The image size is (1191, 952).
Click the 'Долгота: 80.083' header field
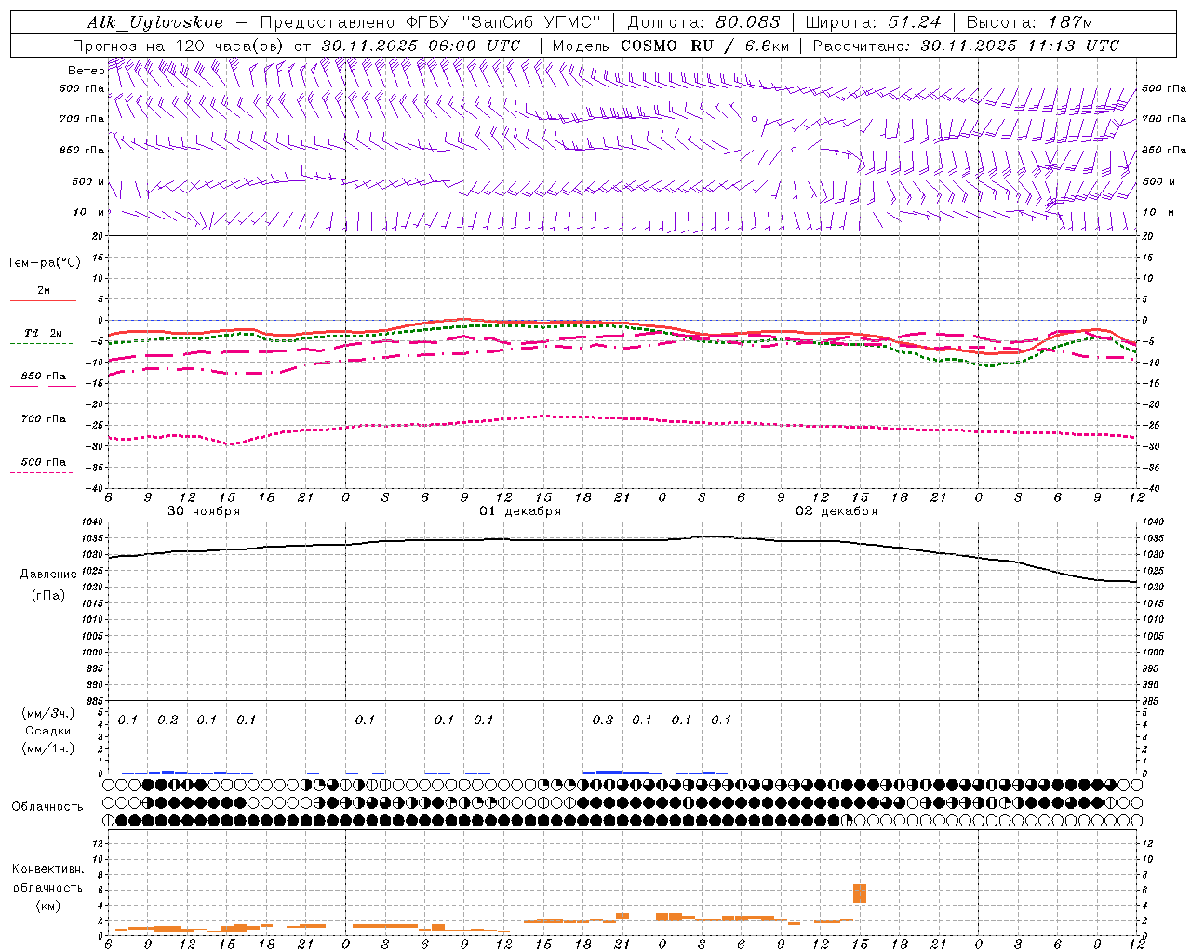pyautogui.click(x=704, y=22)
